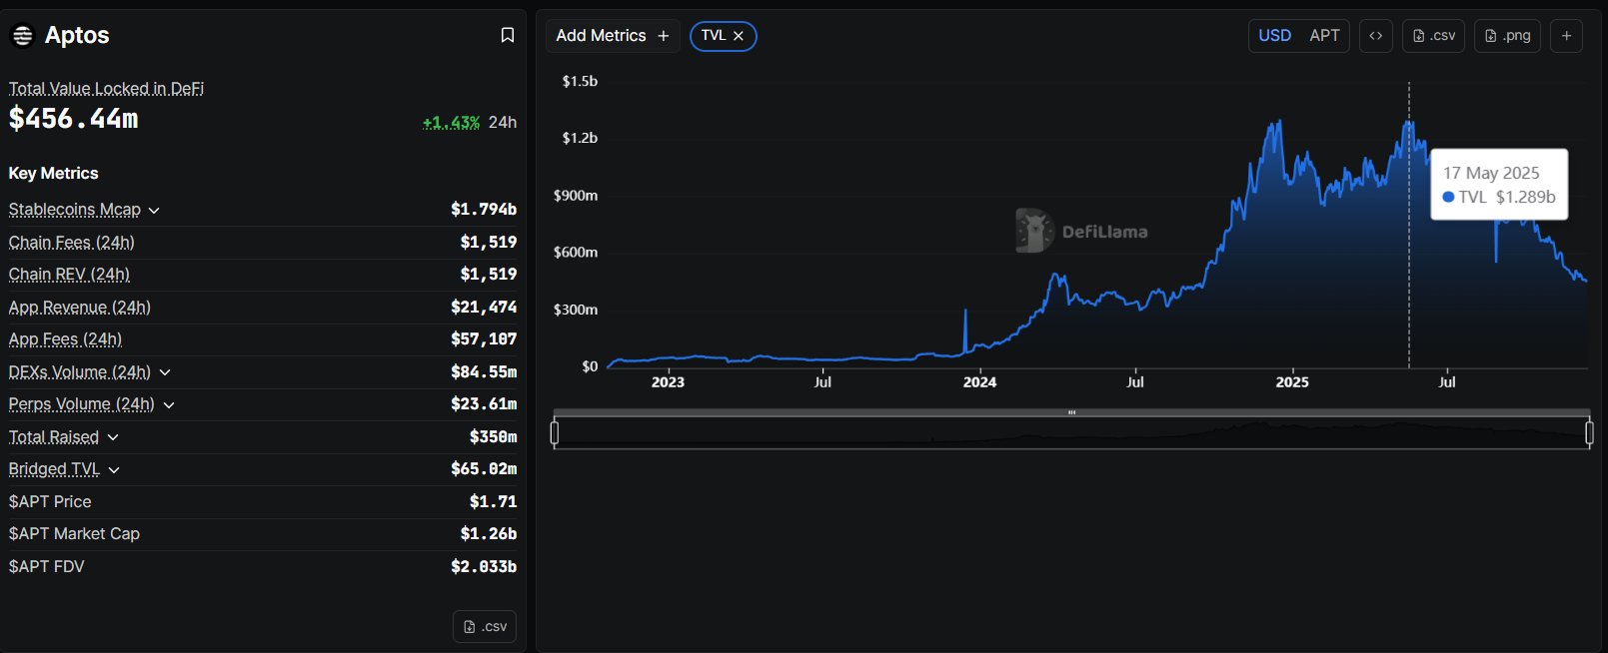
Task: Download chart data as .csv
Action: coord(1434,36)
